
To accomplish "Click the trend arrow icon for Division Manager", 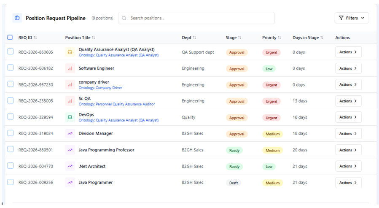I will (70, 134).
